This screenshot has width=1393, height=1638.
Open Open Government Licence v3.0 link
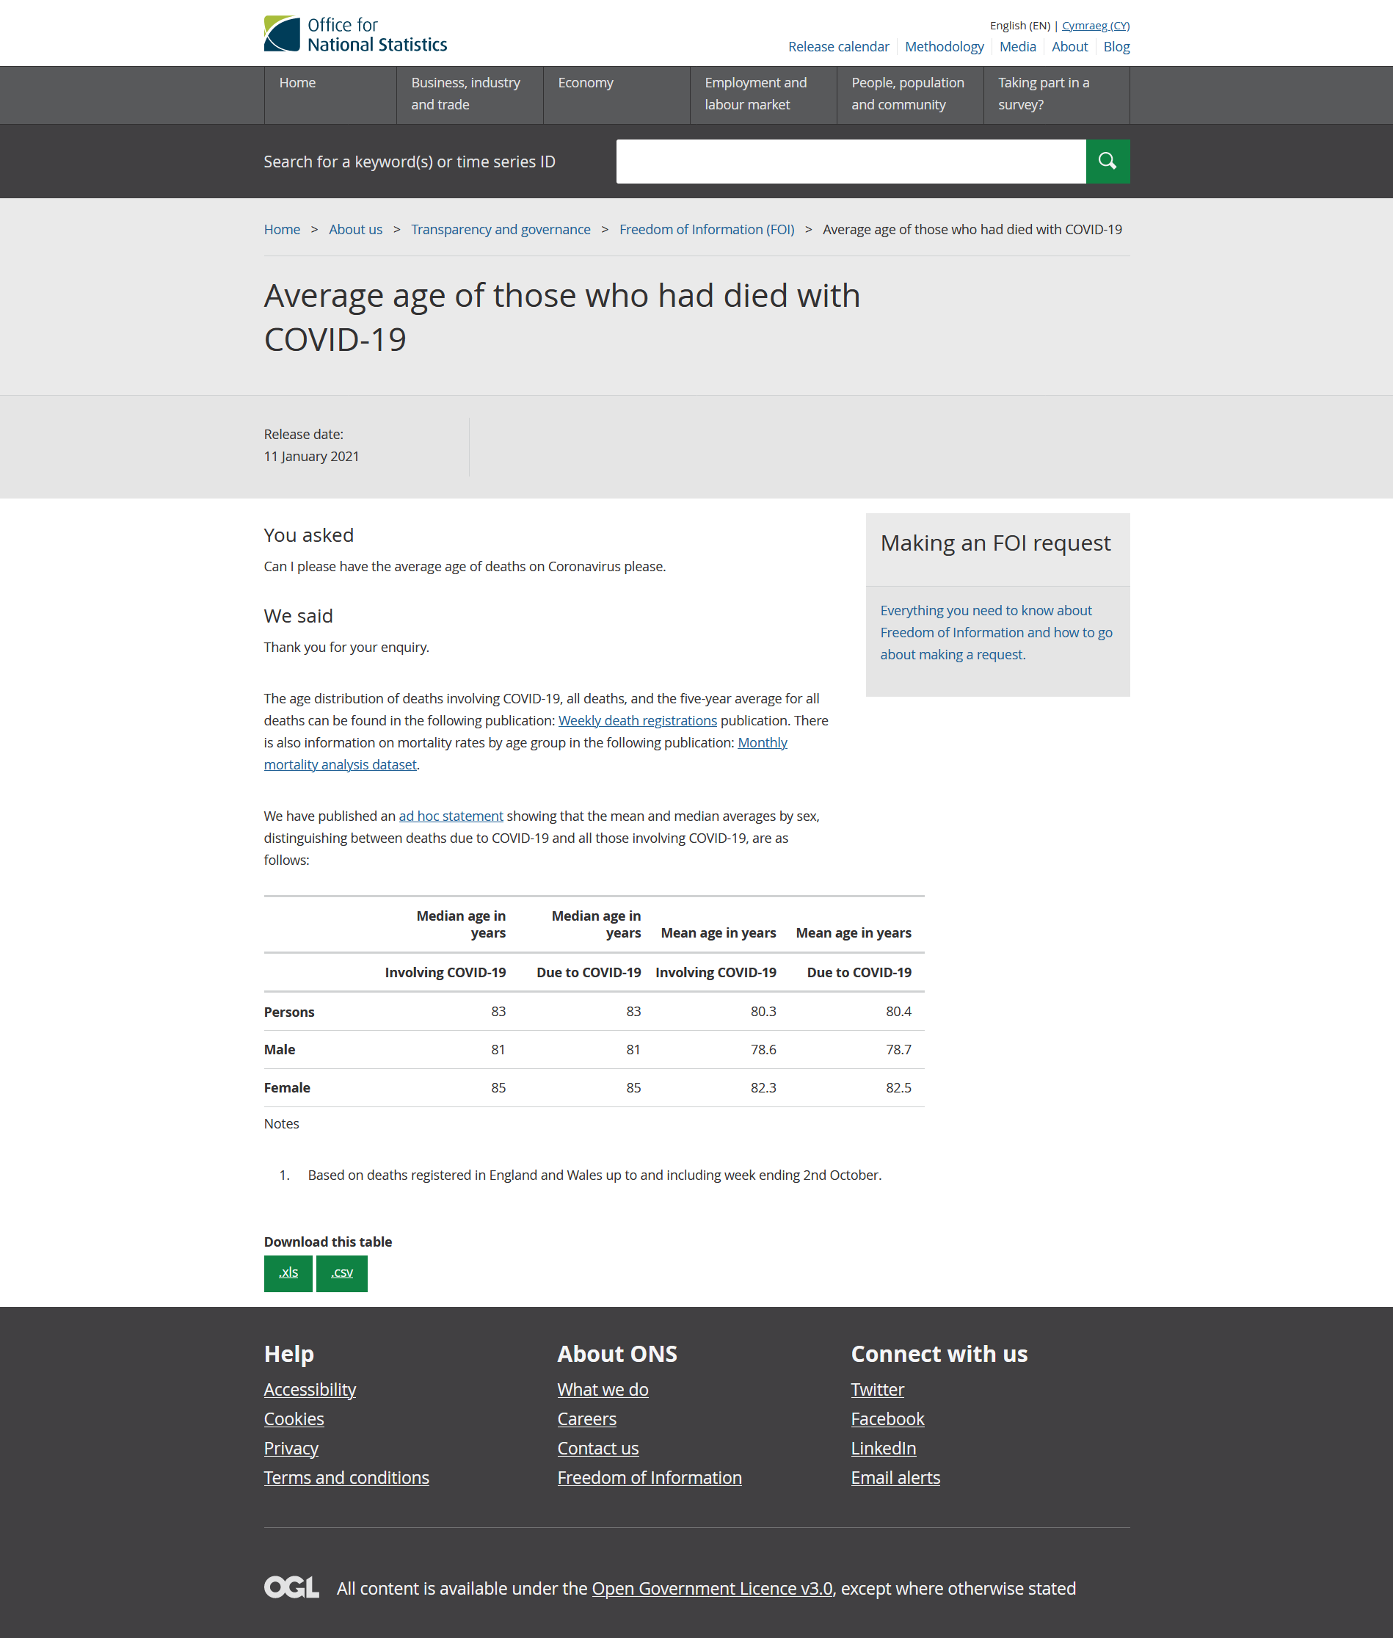click(x=711, y=1588)
